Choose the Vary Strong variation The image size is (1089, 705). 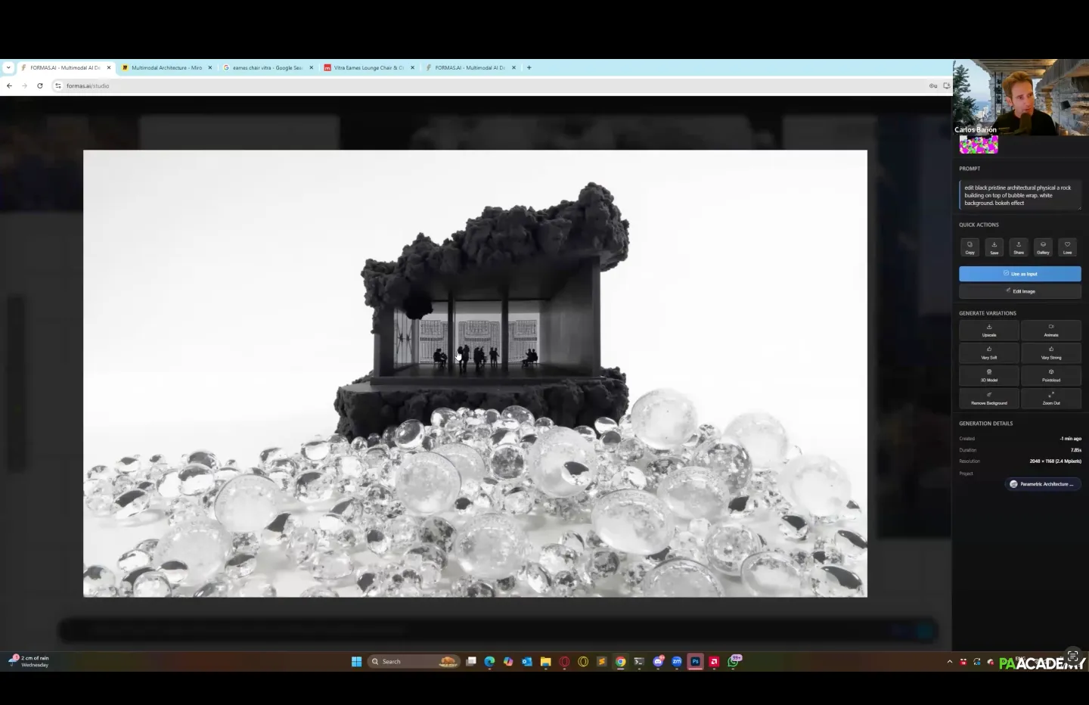1050,353
